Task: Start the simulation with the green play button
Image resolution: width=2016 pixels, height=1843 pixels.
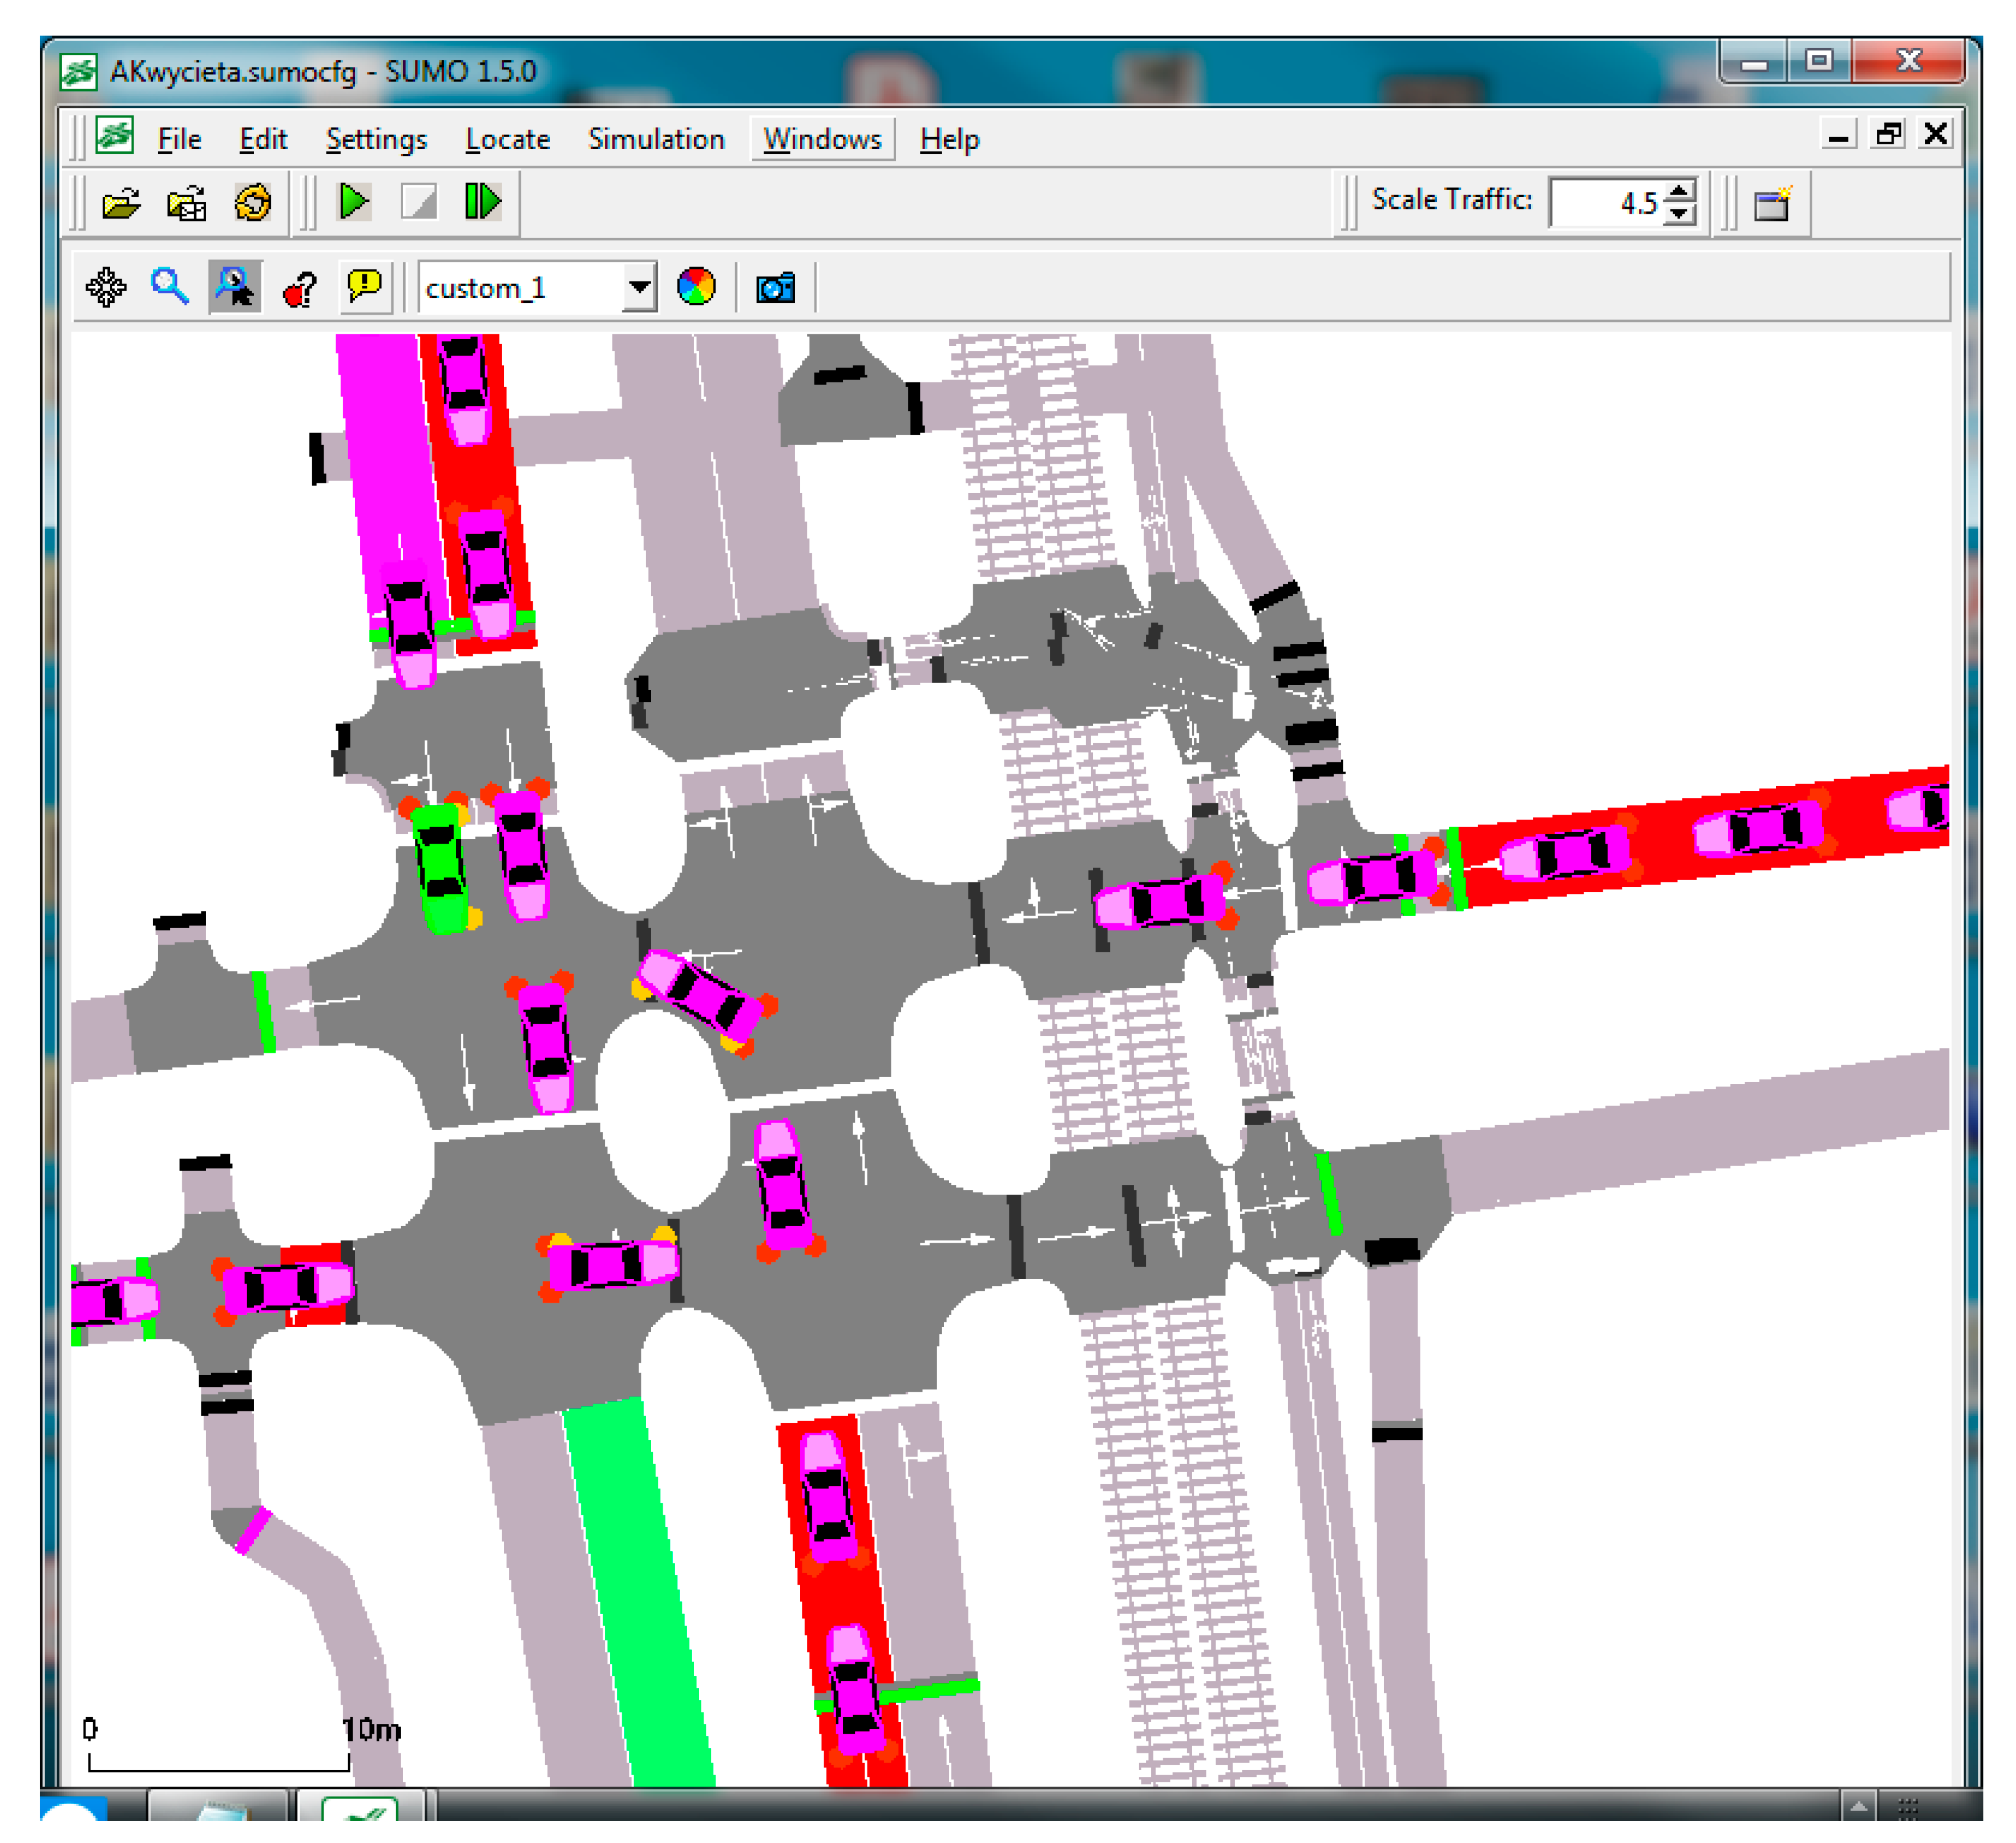Action: click(x=354, y=203)
